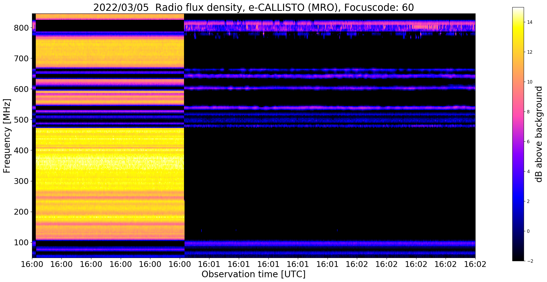Click the 700 frequency tick label
Viewport: 547px width, 282px height.
[x=21, y=58]
